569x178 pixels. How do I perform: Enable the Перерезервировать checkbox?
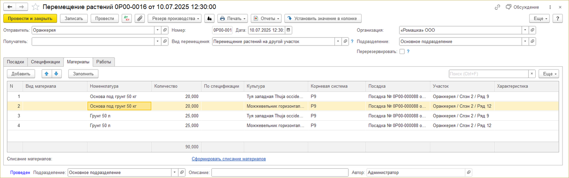point(402,52)
